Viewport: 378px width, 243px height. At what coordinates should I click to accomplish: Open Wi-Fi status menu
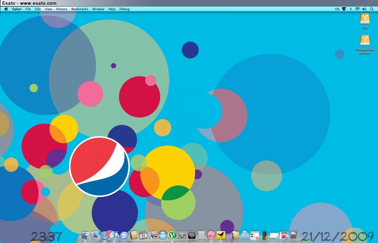pos(357,9)
